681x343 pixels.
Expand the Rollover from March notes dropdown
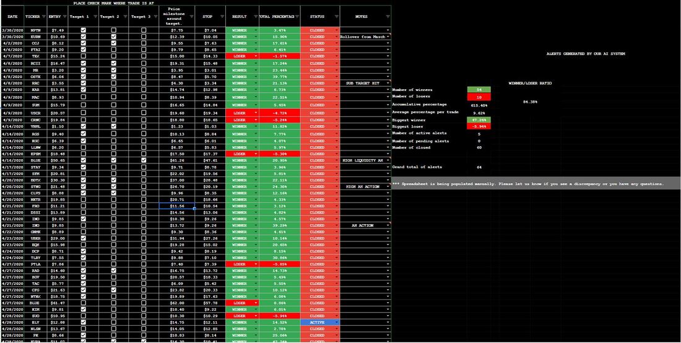click(388, 37)
